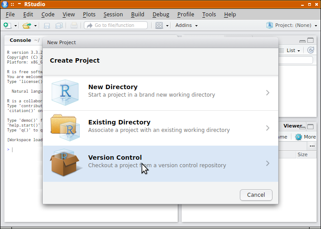Click the refresh icon in Environment pane
This screenshot has height=229, width=321.
point(310,50)
